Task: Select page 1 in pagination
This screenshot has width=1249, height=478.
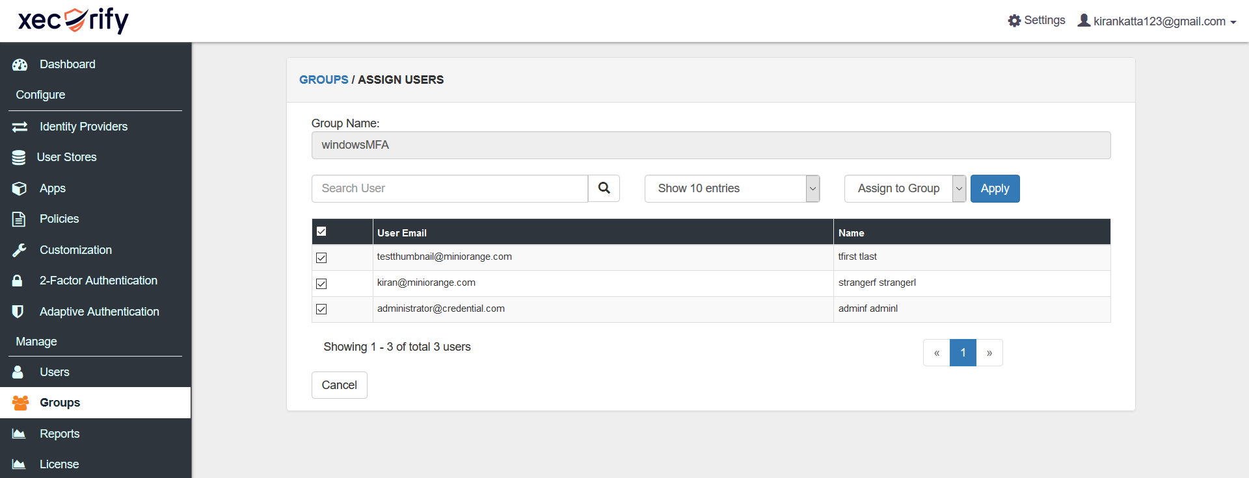Action: [963, 353]
